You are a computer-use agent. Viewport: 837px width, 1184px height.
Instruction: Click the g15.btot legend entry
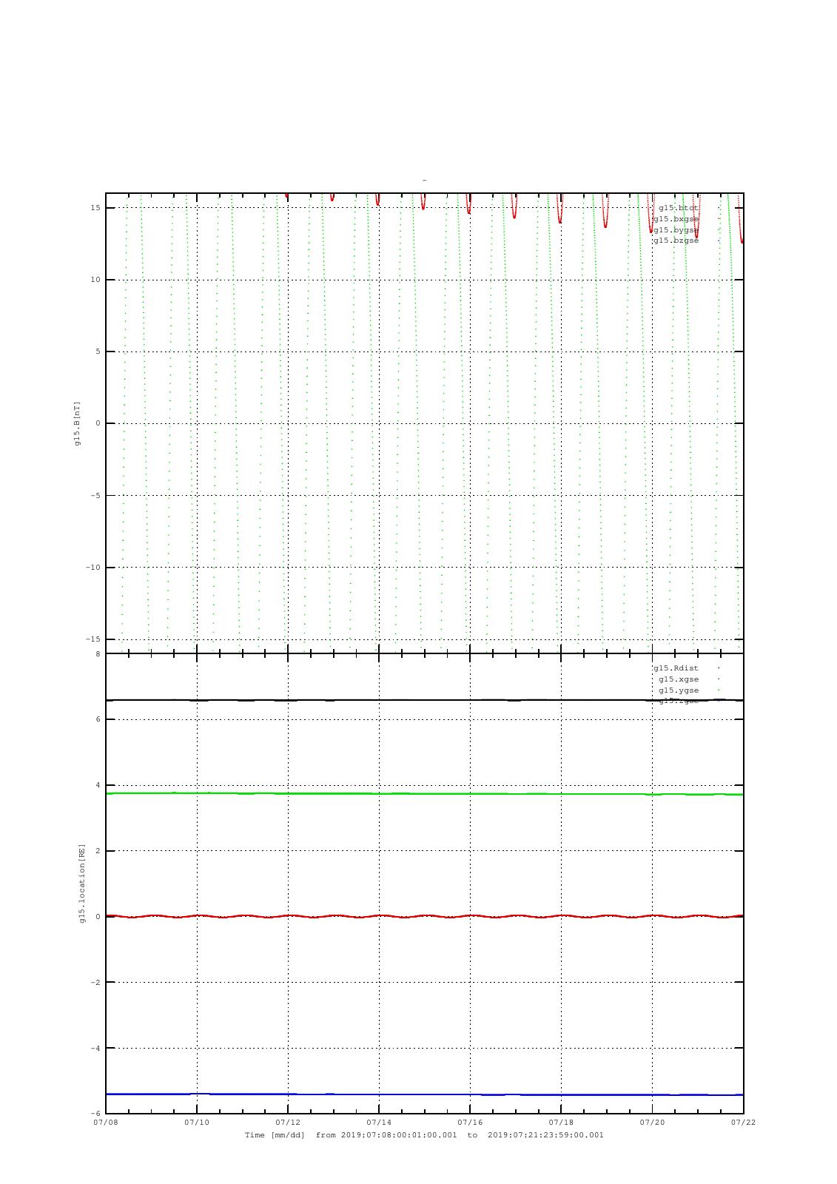tap(679, 208)
